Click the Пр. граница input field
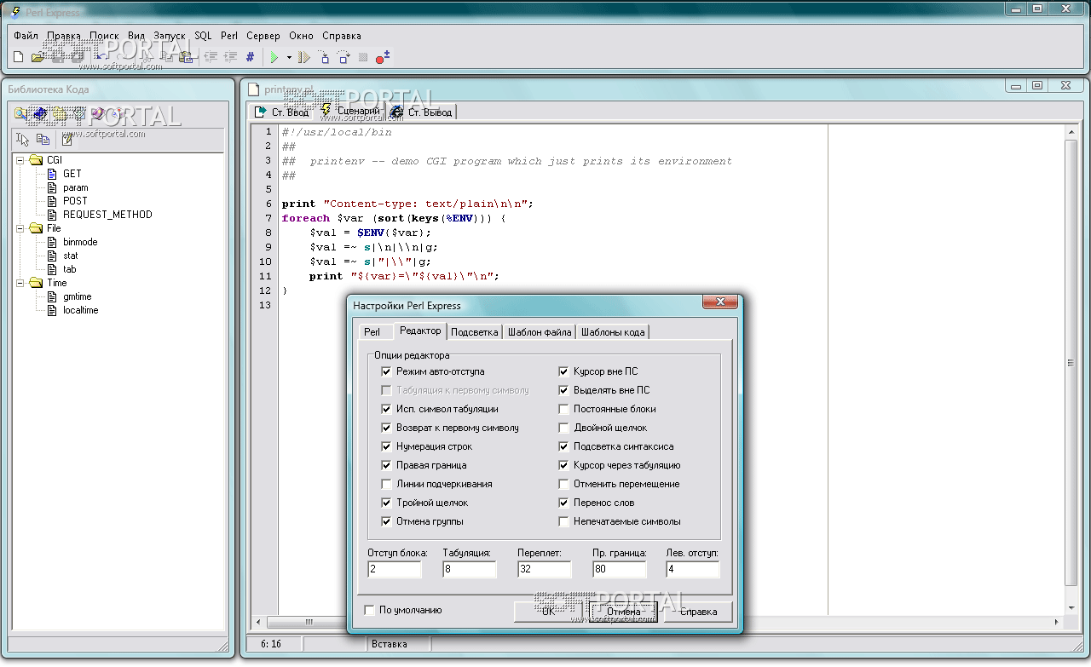Screen dimensions: 1091x667 coord(620,569)
